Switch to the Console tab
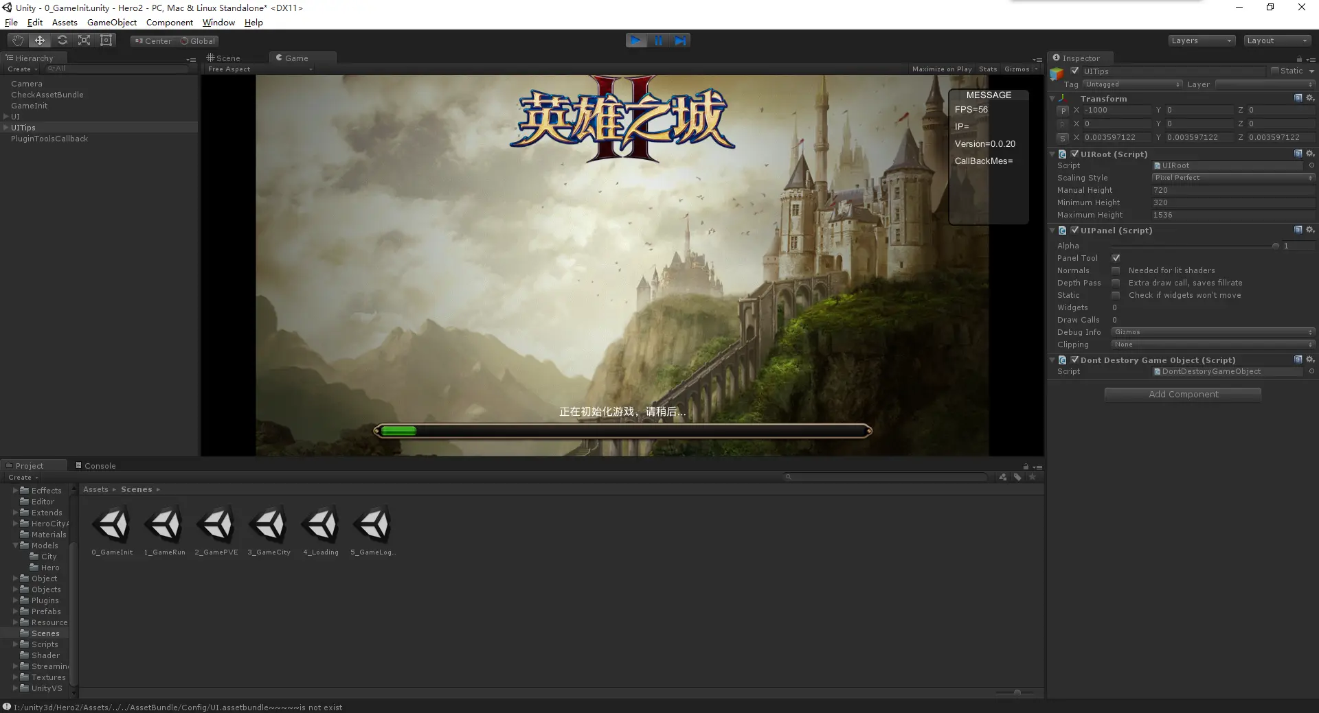This screenshot has height=713, width=1319. pos(95,466)
